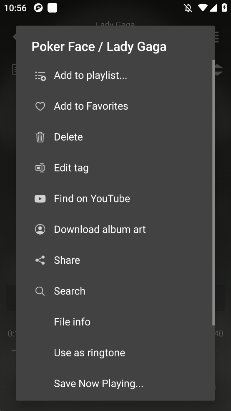Open File info entry

coord(115,322)
